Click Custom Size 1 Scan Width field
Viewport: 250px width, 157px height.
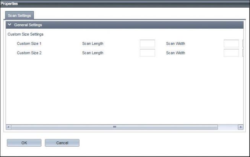coord(231,44)
